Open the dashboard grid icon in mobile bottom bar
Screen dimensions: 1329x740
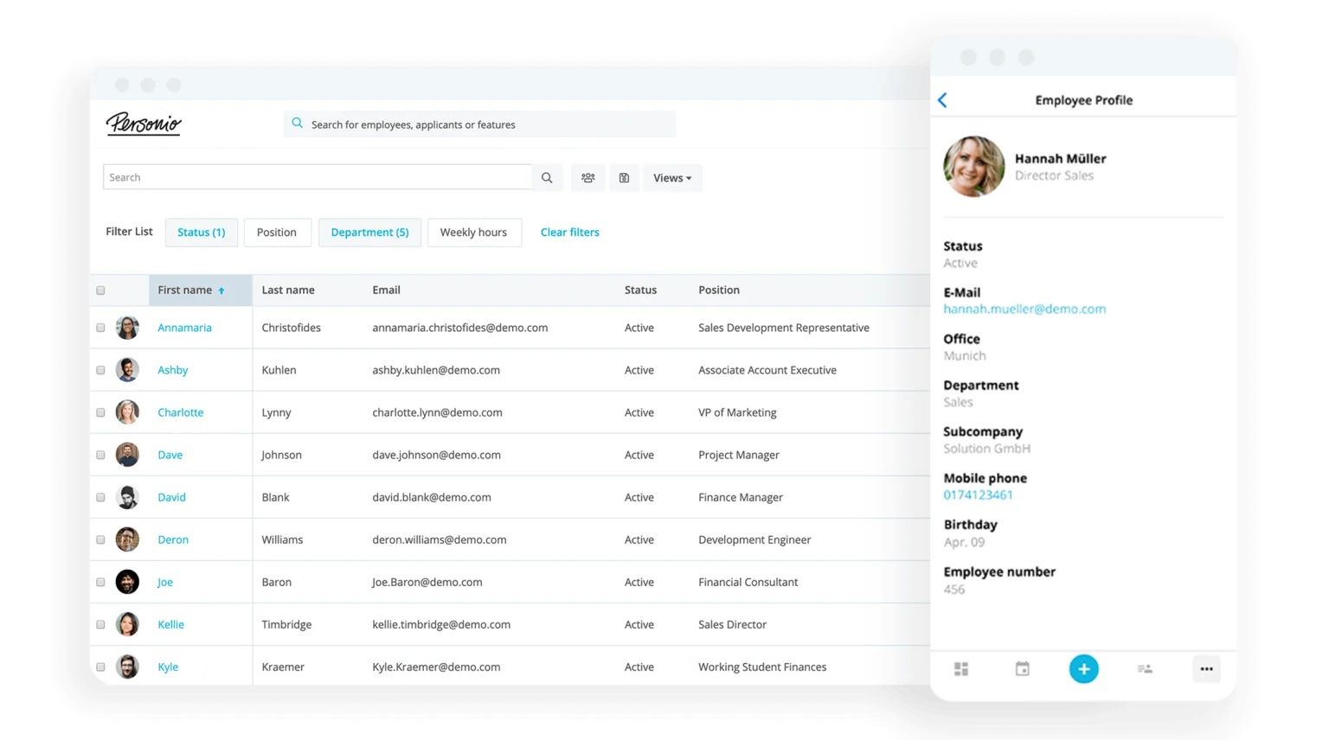point(961,669)
